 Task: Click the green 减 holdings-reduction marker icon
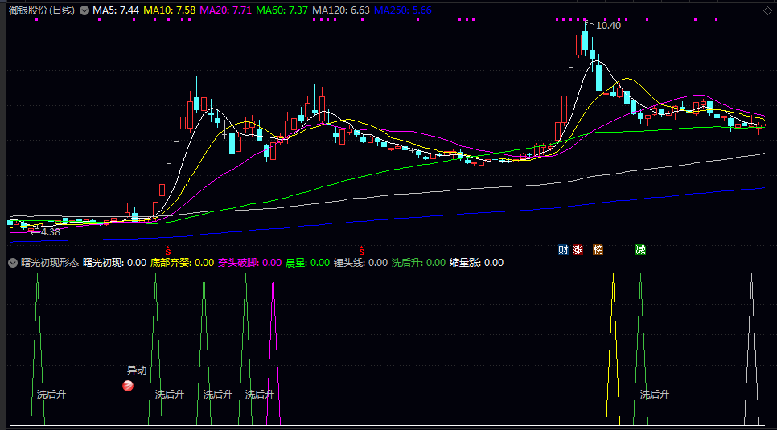pyautogui.click(x=640, y=250)
